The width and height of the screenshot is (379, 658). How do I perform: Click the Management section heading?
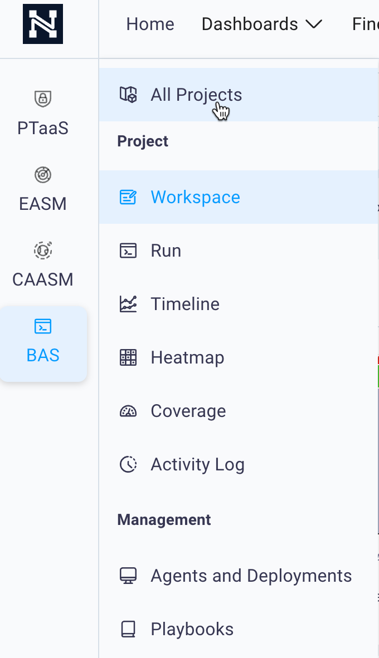tap(164, 519)
